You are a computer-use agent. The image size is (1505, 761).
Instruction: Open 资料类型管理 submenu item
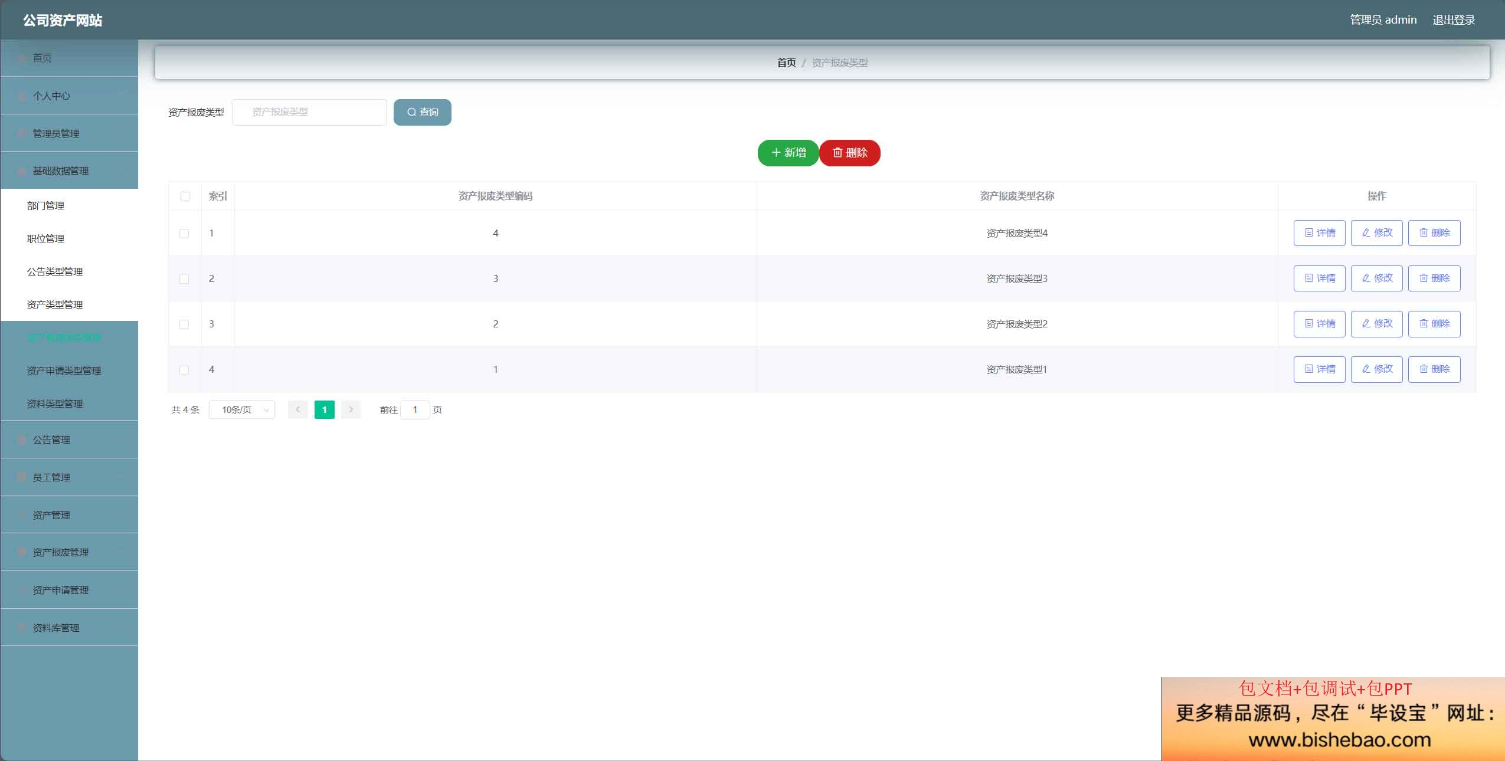point(69,404)
